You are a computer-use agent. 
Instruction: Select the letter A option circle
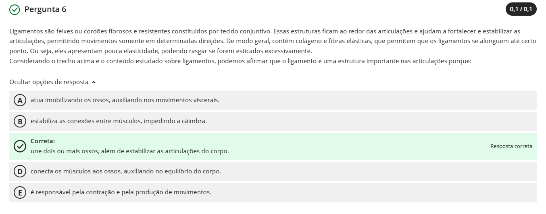(x=19, y=100)
